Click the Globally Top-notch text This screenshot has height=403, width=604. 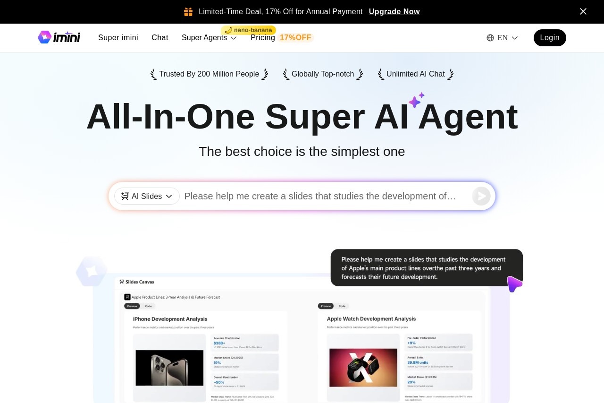tap(323, 74)
